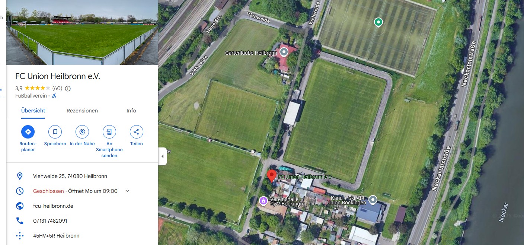Viewport: 524px width, 245px height.
Task: Send location An Smartphone senden
Action: [x=109, y=132]
